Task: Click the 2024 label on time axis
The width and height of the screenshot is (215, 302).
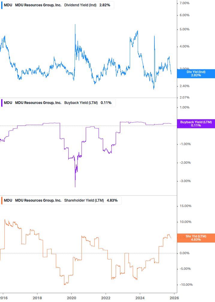Action: [x=140, y=298]
